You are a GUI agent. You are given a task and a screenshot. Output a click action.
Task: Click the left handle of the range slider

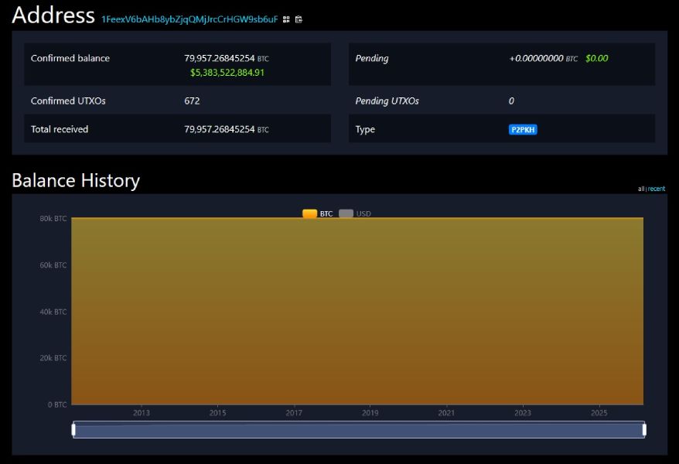tap(74, 429)
